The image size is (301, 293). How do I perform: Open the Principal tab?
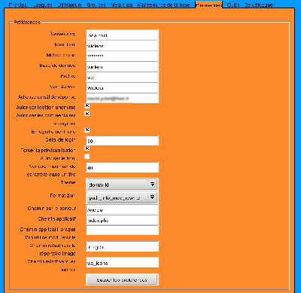17,5
